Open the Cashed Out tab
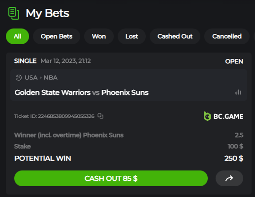This screenshot has height=197, width=255. click(x=175, y=36)
